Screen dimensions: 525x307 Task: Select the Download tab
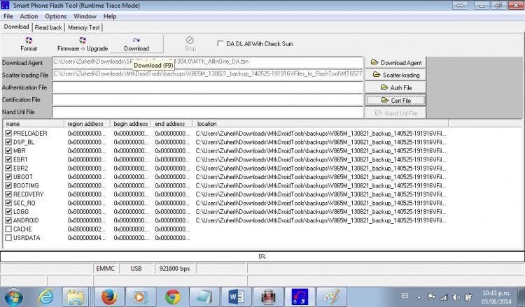tap(16, 27)
